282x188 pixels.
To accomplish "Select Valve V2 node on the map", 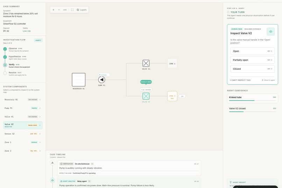I will (146, 96).
